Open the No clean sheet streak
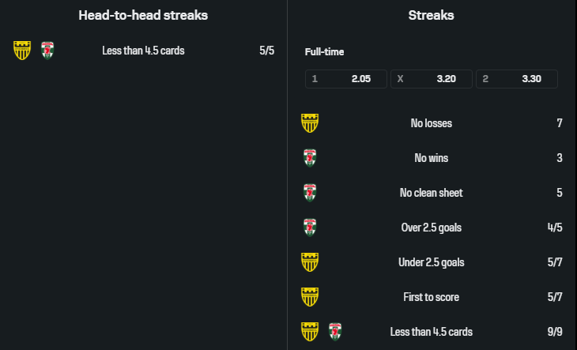The image size is (577, 350). 432,193
